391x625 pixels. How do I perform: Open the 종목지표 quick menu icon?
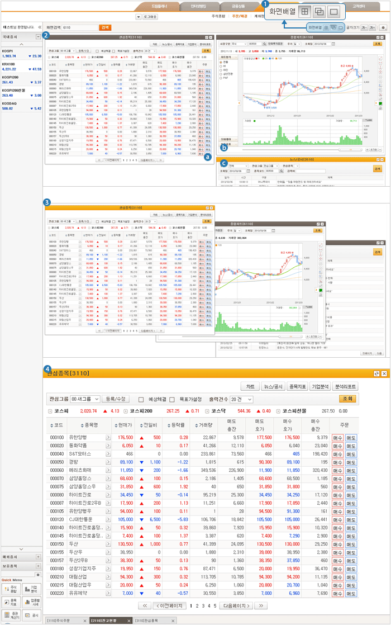(x=11, y=602)
